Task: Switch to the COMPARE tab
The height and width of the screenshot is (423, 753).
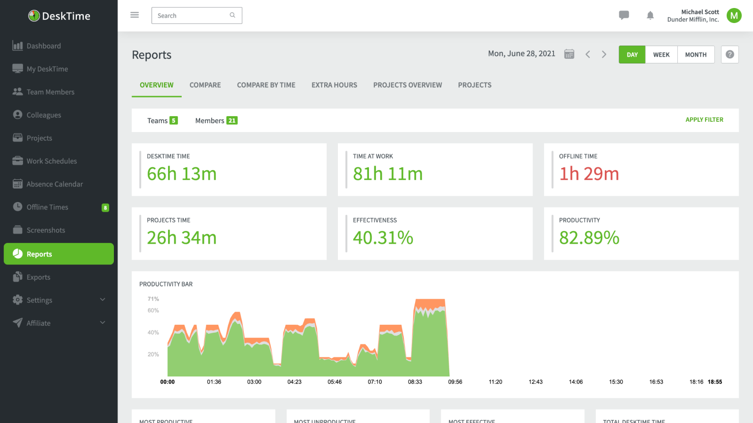Action: pos(205,85)
